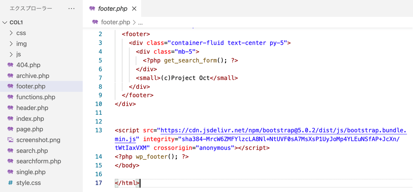Click line number 13 in the gutter
This screenshot has height=192, width=413.
(98, 131)
